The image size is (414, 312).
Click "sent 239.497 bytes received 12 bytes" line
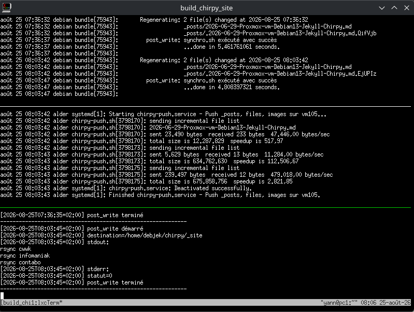pos(166,175)
